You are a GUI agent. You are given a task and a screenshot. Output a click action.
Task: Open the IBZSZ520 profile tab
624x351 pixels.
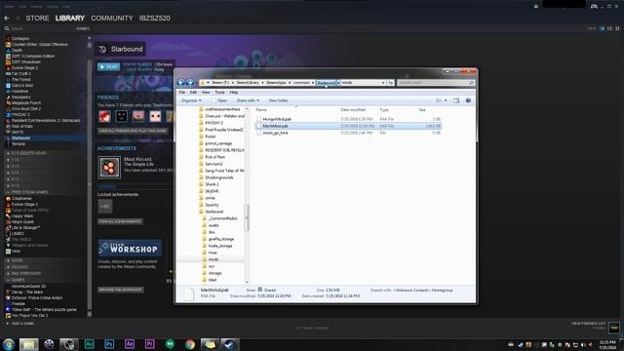(x=155, y=19)
